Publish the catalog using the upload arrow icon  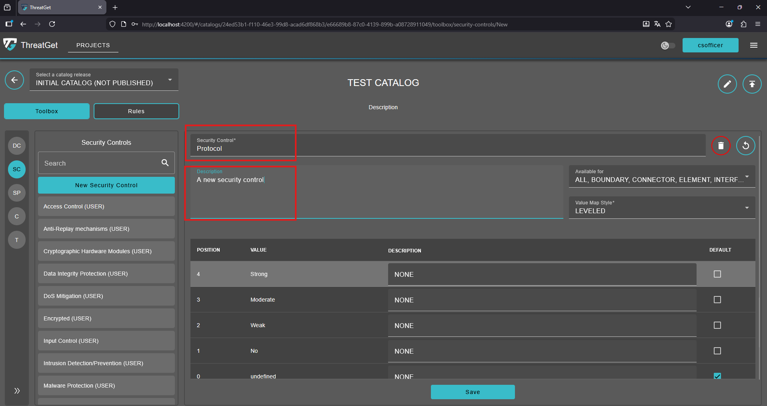click(752, 84)
